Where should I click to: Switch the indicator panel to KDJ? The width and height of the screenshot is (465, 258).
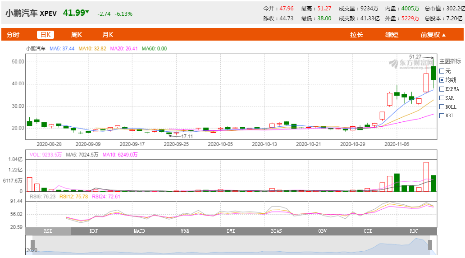[94, 231]
